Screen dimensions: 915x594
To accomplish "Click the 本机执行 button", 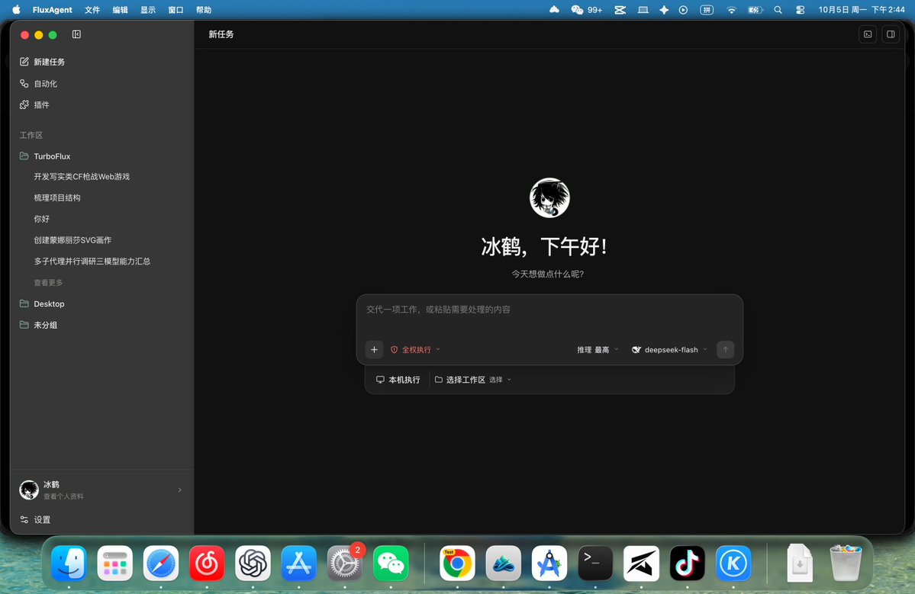I will coord(398,380).
